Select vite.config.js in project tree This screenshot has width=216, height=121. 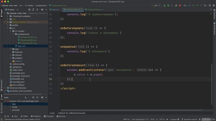pyautogui.click(x=18, y=85)
